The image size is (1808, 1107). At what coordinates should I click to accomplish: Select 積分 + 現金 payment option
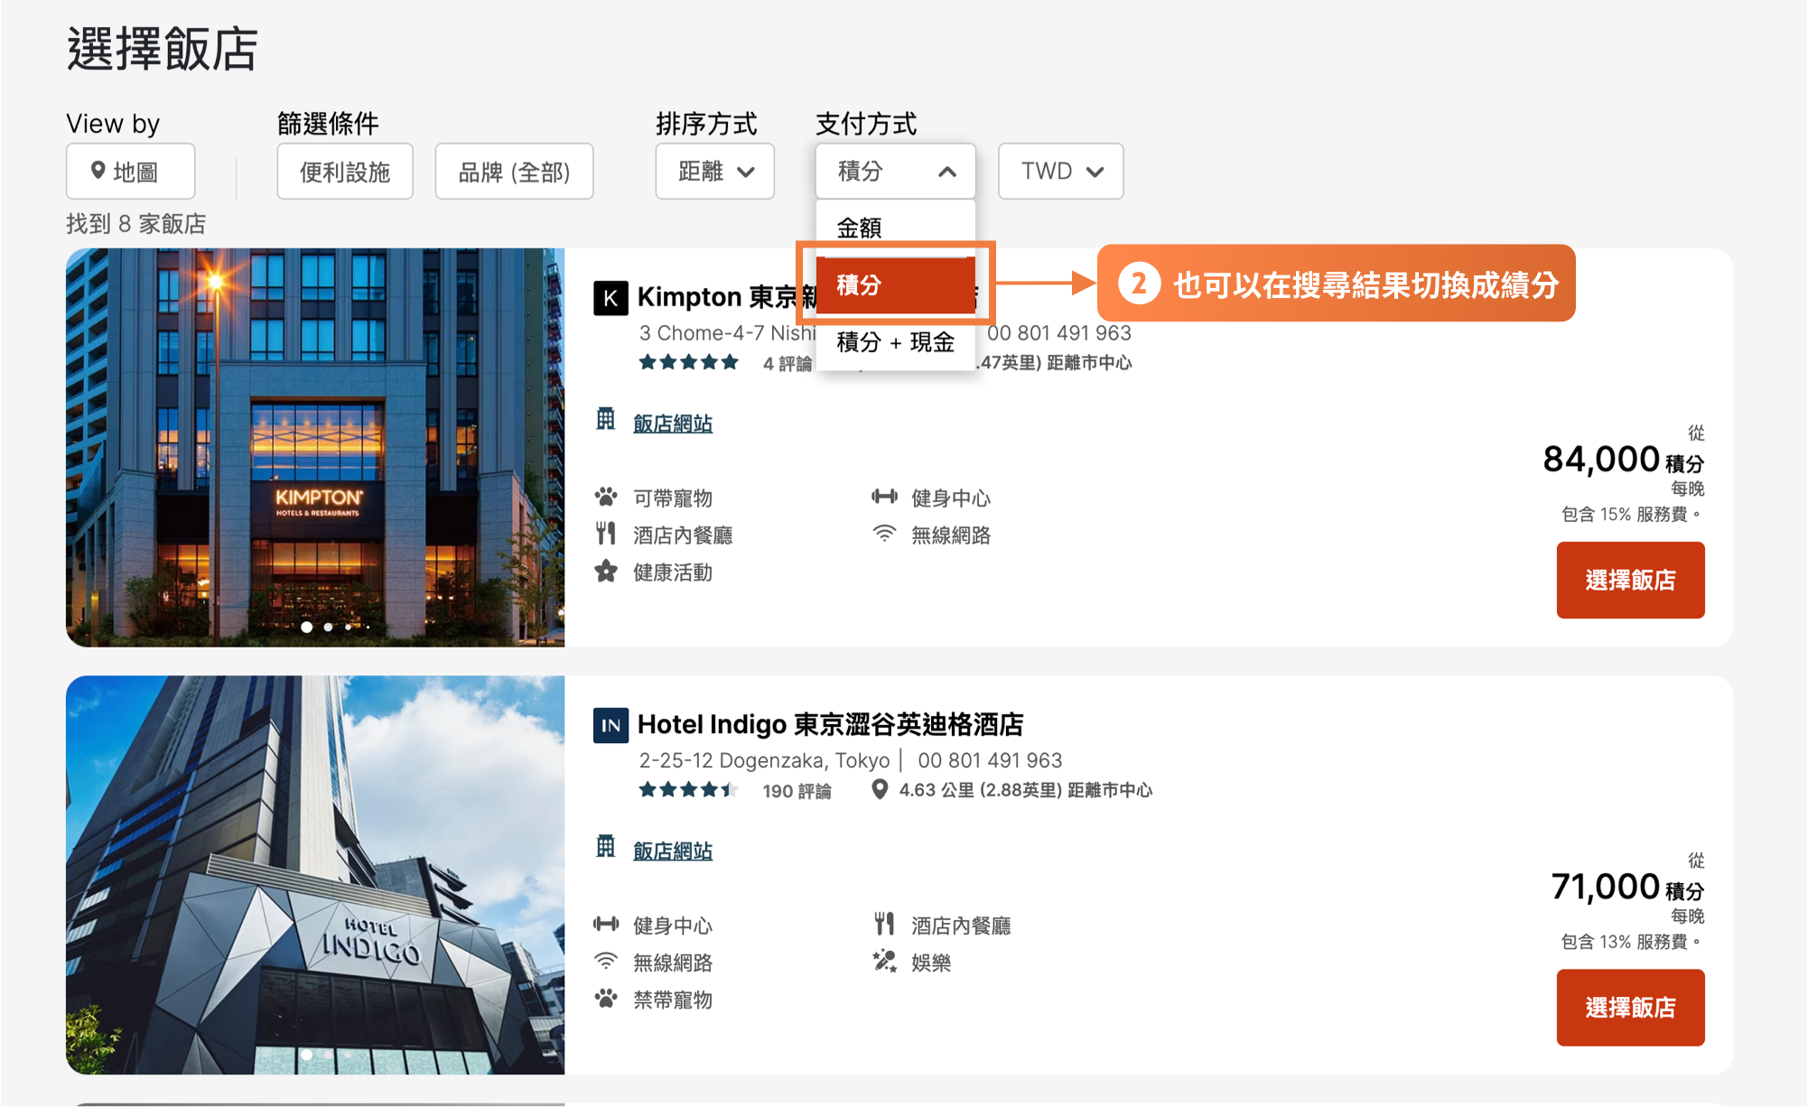coord(897,343)
